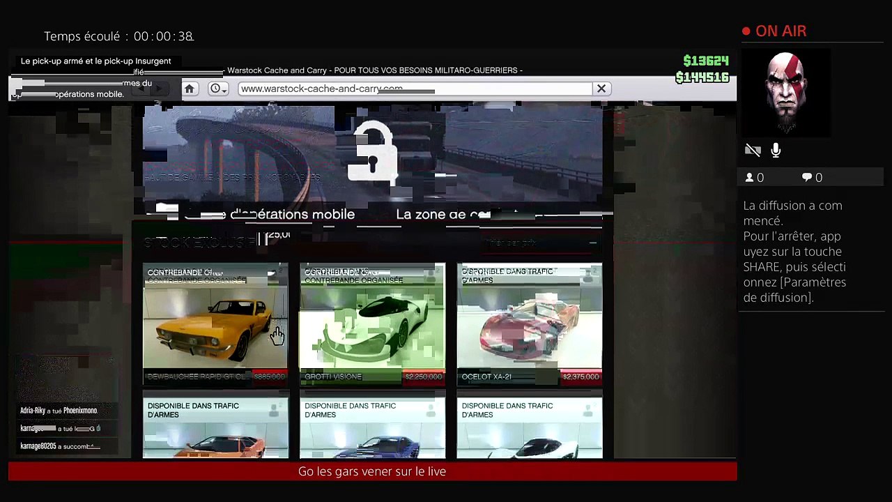The height and width of the screenshot is (502, 892).
Task: Click the "Temps écoulé : 00:00:38" timer
Action: tap(118, 36)
